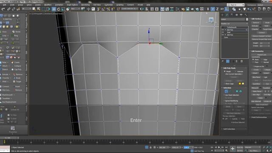Image resolution: width=272 pixels, height=153 pixels.
Task: Activate the Select and Move tool
Action: (x=54, y=9)
